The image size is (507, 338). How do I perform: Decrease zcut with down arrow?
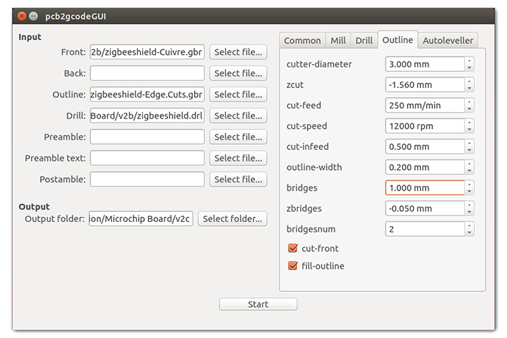[469, 89]
